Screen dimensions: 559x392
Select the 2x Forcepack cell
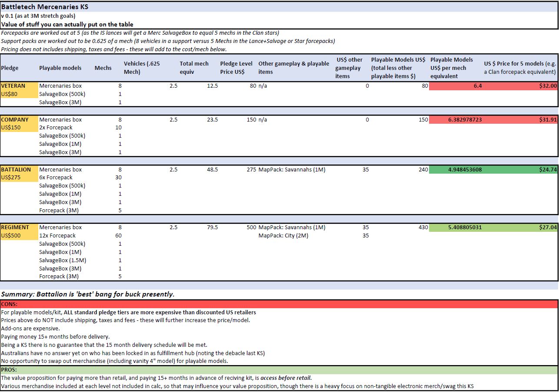[x=56, y=128]
